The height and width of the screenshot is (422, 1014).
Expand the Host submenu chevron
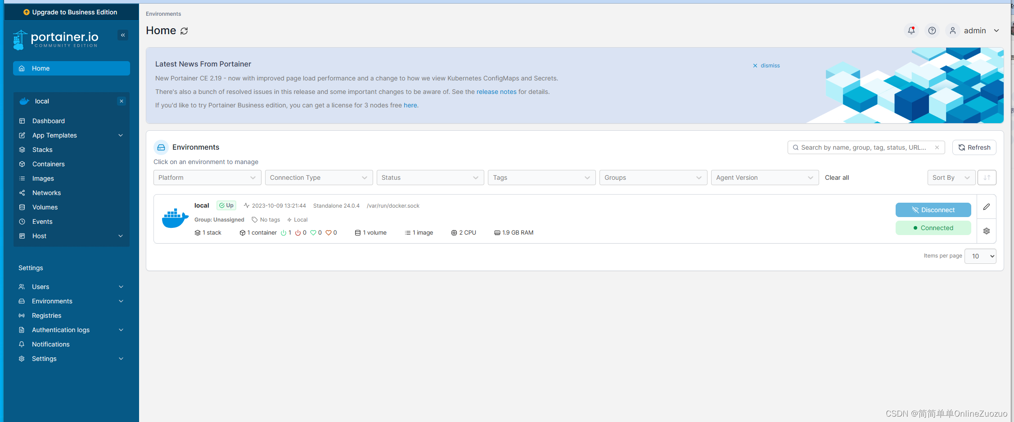click(x=121, y=236)
